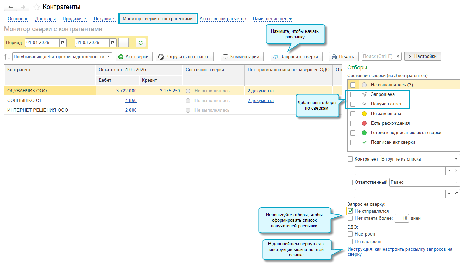The height and width of the screenshot is (267, 465).
Task: Open the start date calendar picker
Action: [x=63, y=43]
